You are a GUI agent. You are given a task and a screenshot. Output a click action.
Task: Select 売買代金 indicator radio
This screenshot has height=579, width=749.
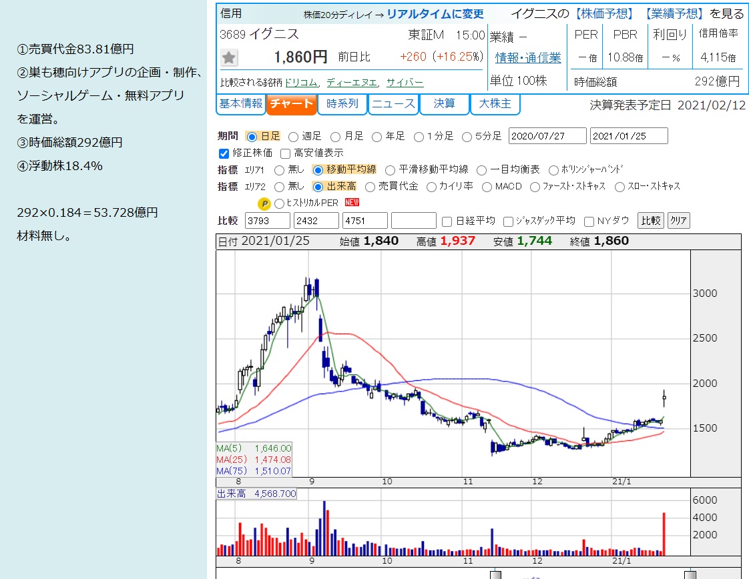[370, 187]
